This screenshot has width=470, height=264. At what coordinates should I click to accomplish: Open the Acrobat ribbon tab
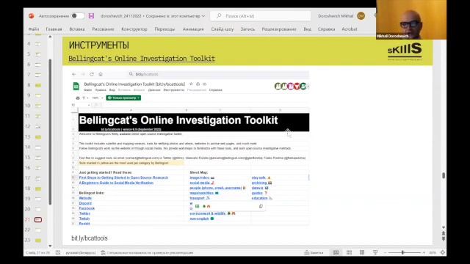[350, 29]
